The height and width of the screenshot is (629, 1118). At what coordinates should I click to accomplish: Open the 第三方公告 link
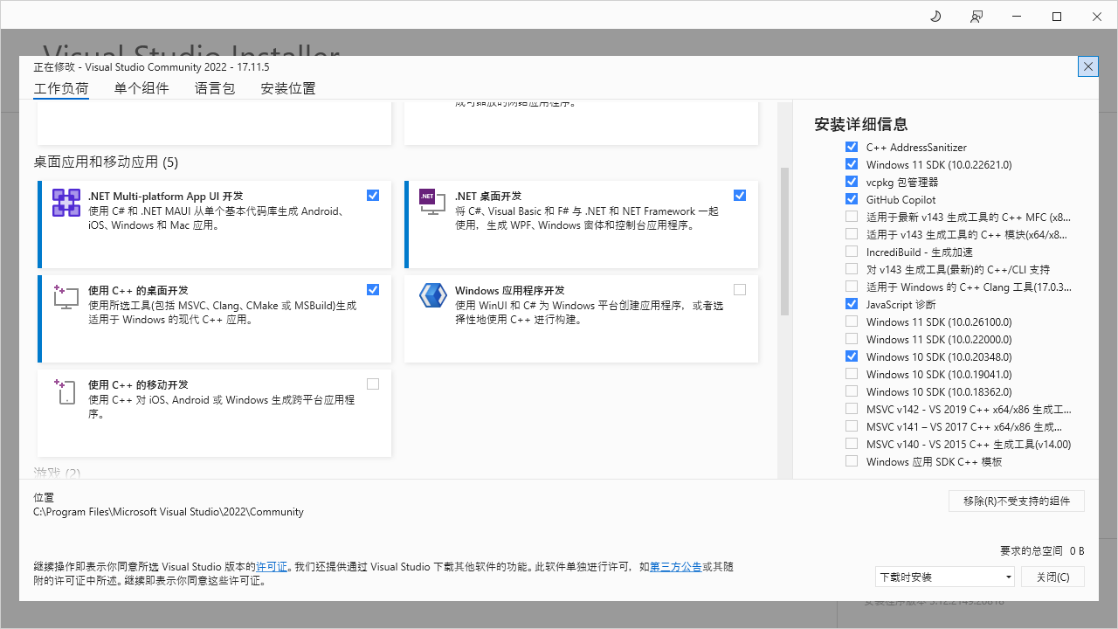tap(676, 567)
